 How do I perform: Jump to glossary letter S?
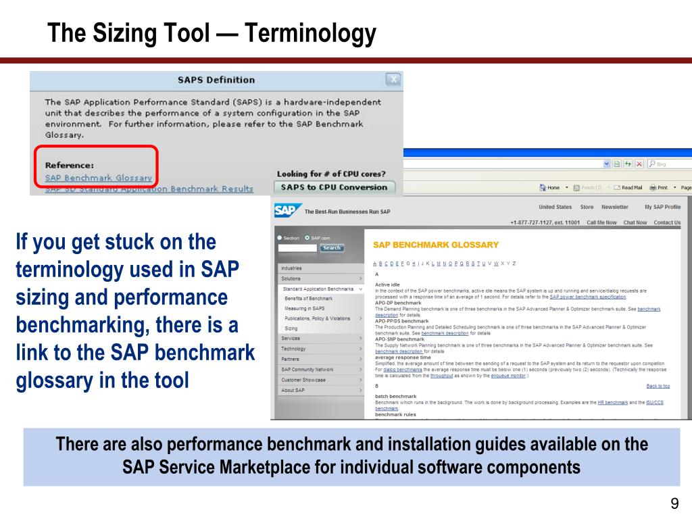pyautogui.click(x=472, y=264)
